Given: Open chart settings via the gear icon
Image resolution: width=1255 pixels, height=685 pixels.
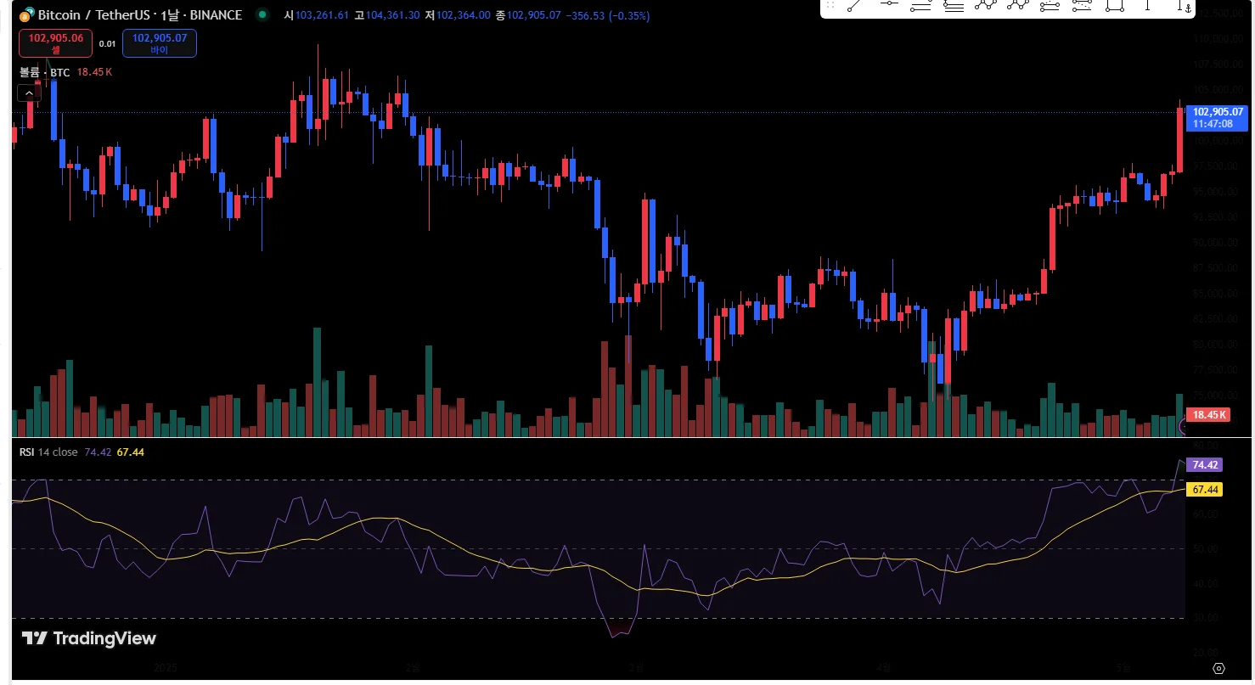Looking at the screenshot, I should 1218,668.
